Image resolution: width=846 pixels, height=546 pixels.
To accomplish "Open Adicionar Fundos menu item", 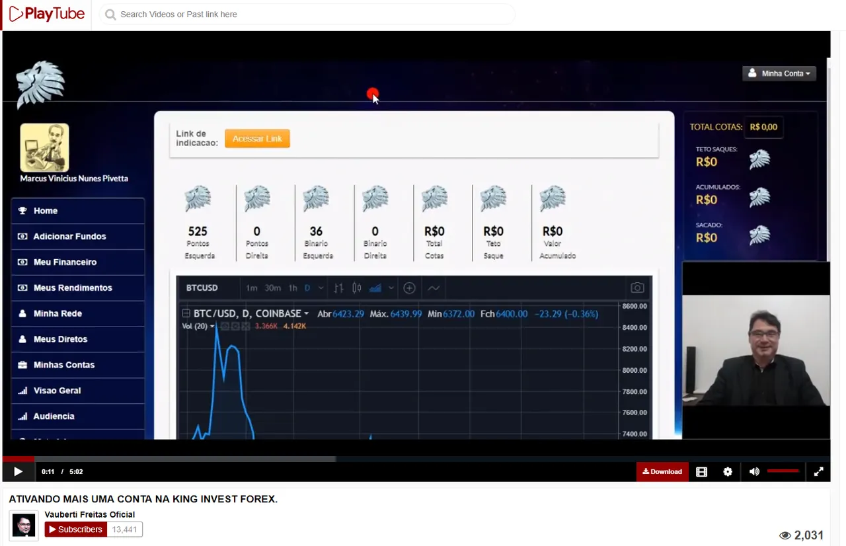I will point(78,237).
